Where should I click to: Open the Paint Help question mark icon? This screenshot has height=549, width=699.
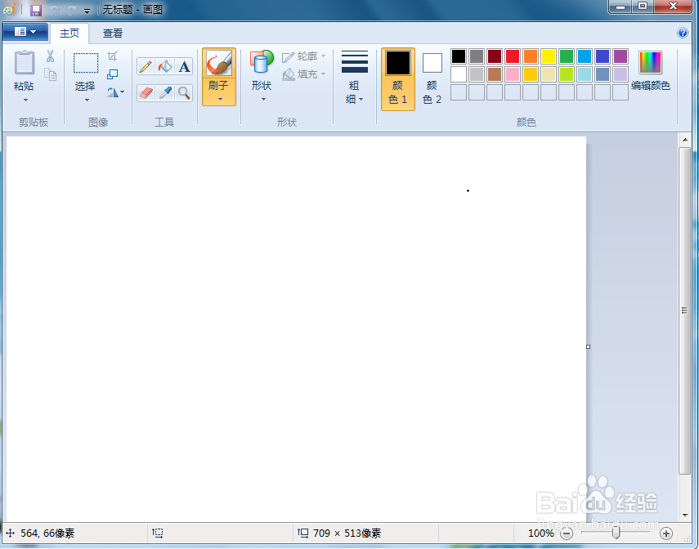click(x=682, y=33)
